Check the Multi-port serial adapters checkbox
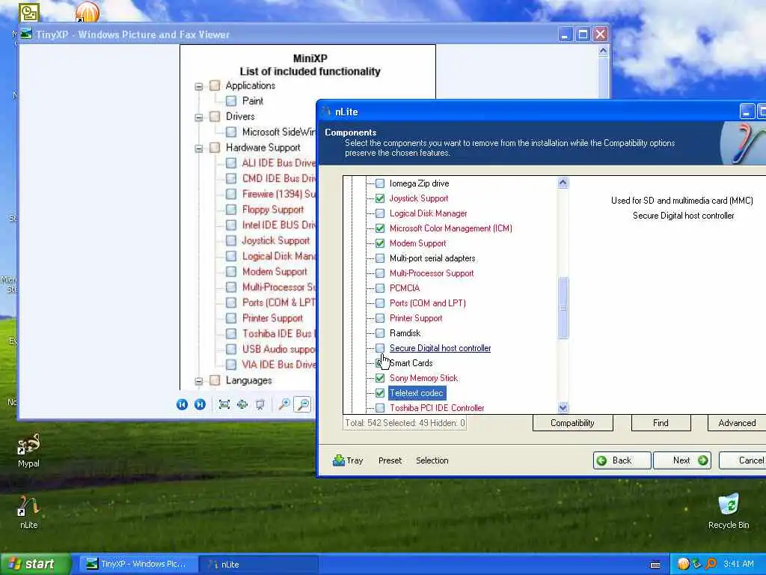 [x=379, y=258]
